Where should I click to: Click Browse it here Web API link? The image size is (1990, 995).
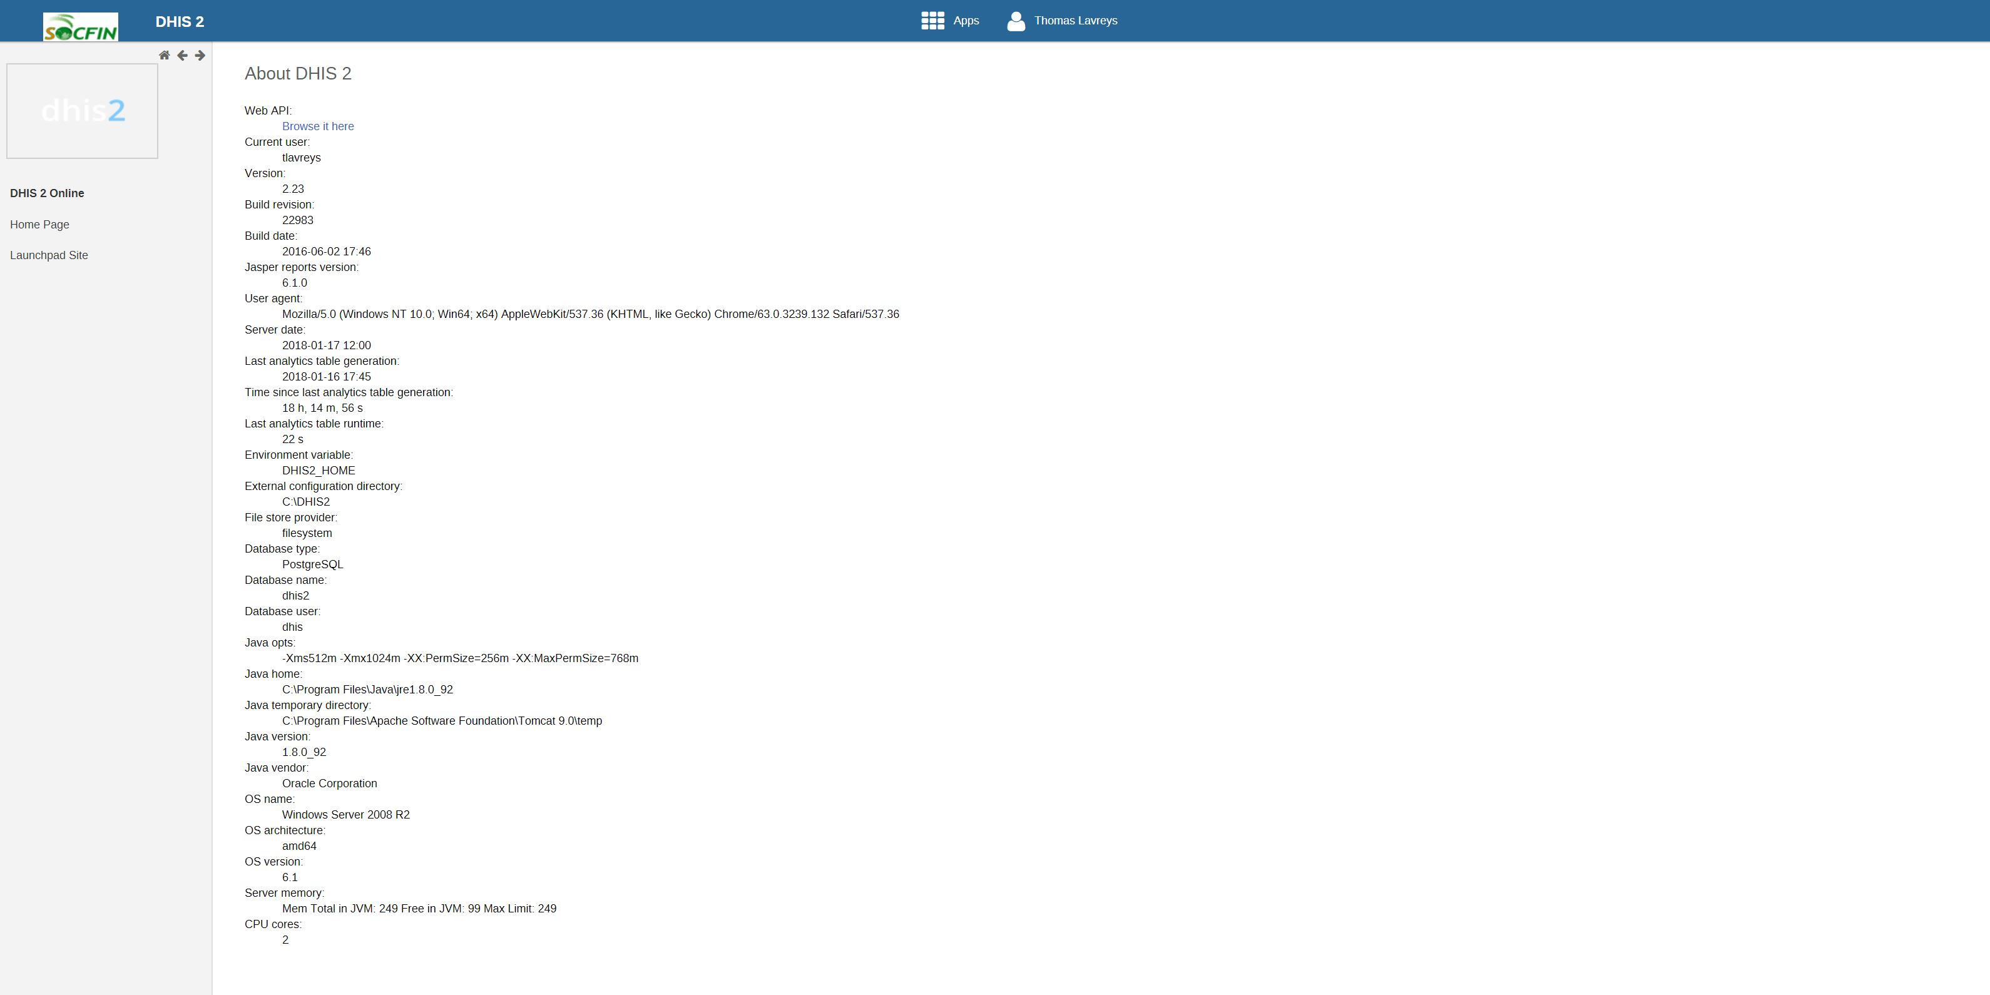317,126
